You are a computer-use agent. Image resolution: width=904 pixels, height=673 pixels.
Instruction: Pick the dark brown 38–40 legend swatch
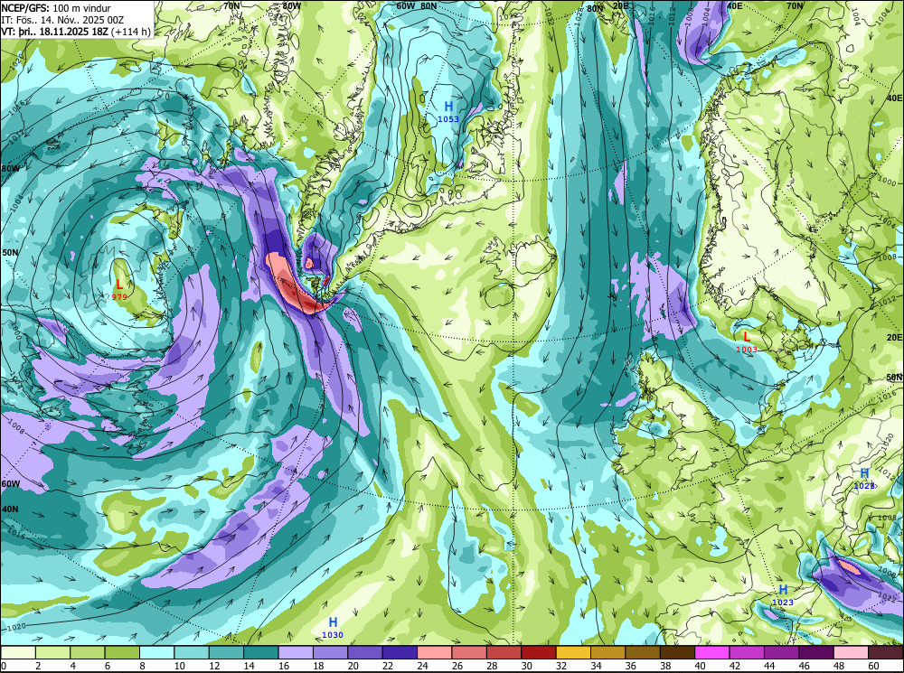click(677, 652)
